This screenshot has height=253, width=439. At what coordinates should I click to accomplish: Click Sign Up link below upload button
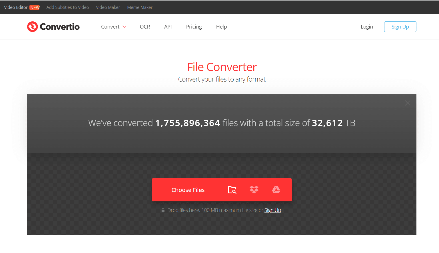(x=272, y=210)
